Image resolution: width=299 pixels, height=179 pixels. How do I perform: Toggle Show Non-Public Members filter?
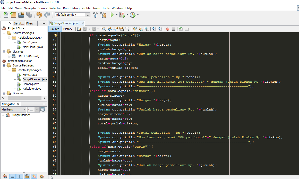tap(27, 176)
